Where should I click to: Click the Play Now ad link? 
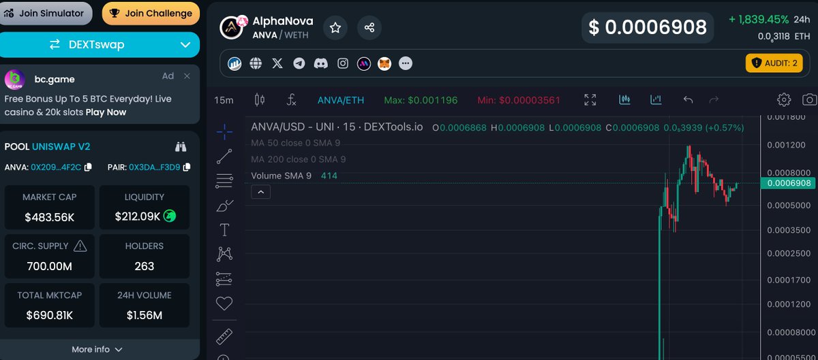(106, 112)
